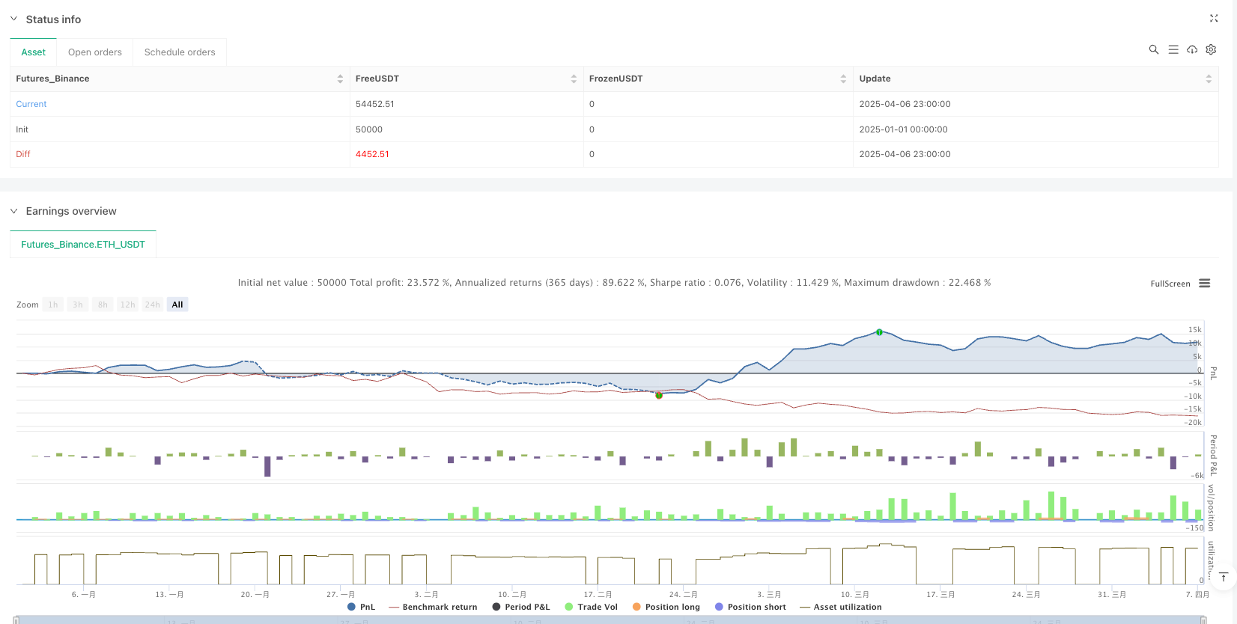Viewport: 1237px width, 624px height.
Task: Open the chart hamburger menu icon
Action: pyautogui.click(x=1204, y=284)
